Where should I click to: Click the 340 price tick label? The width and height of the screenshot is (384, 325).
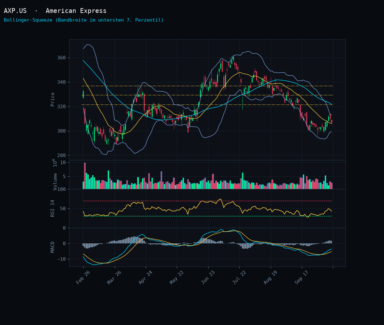pyautogui.click(x=62, y=82)
